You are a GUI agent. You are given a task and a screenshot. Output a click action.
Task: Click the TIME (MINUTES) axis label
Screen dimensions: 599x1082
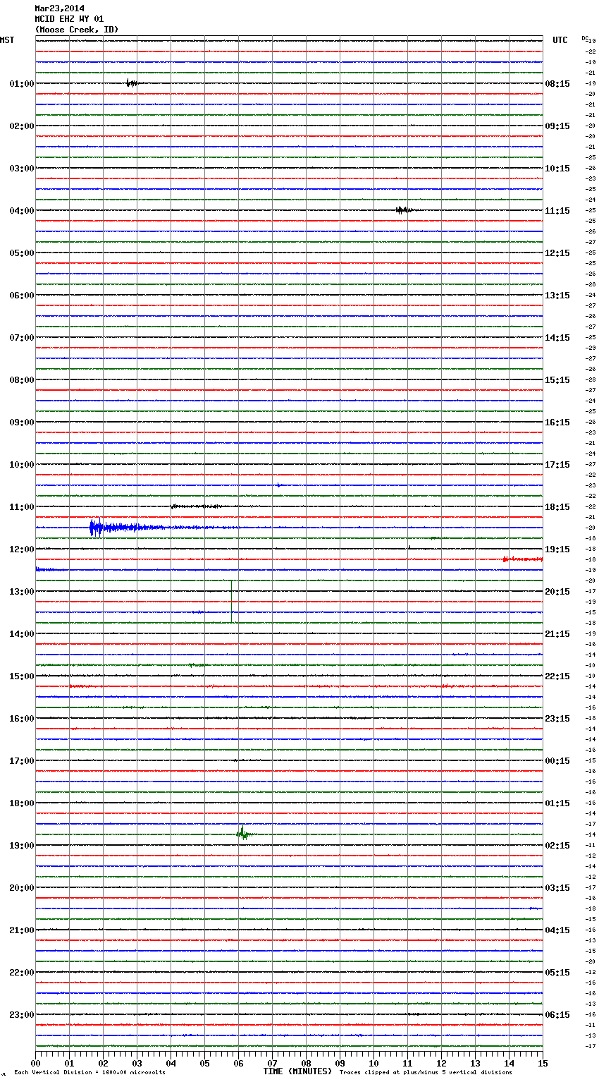(297, 1071)
